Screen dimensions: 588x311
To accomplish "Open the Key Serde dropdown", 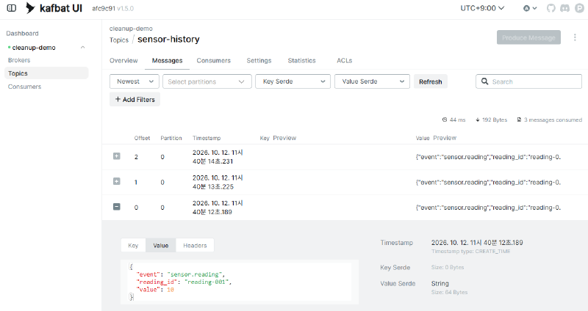I will (293, 81).
